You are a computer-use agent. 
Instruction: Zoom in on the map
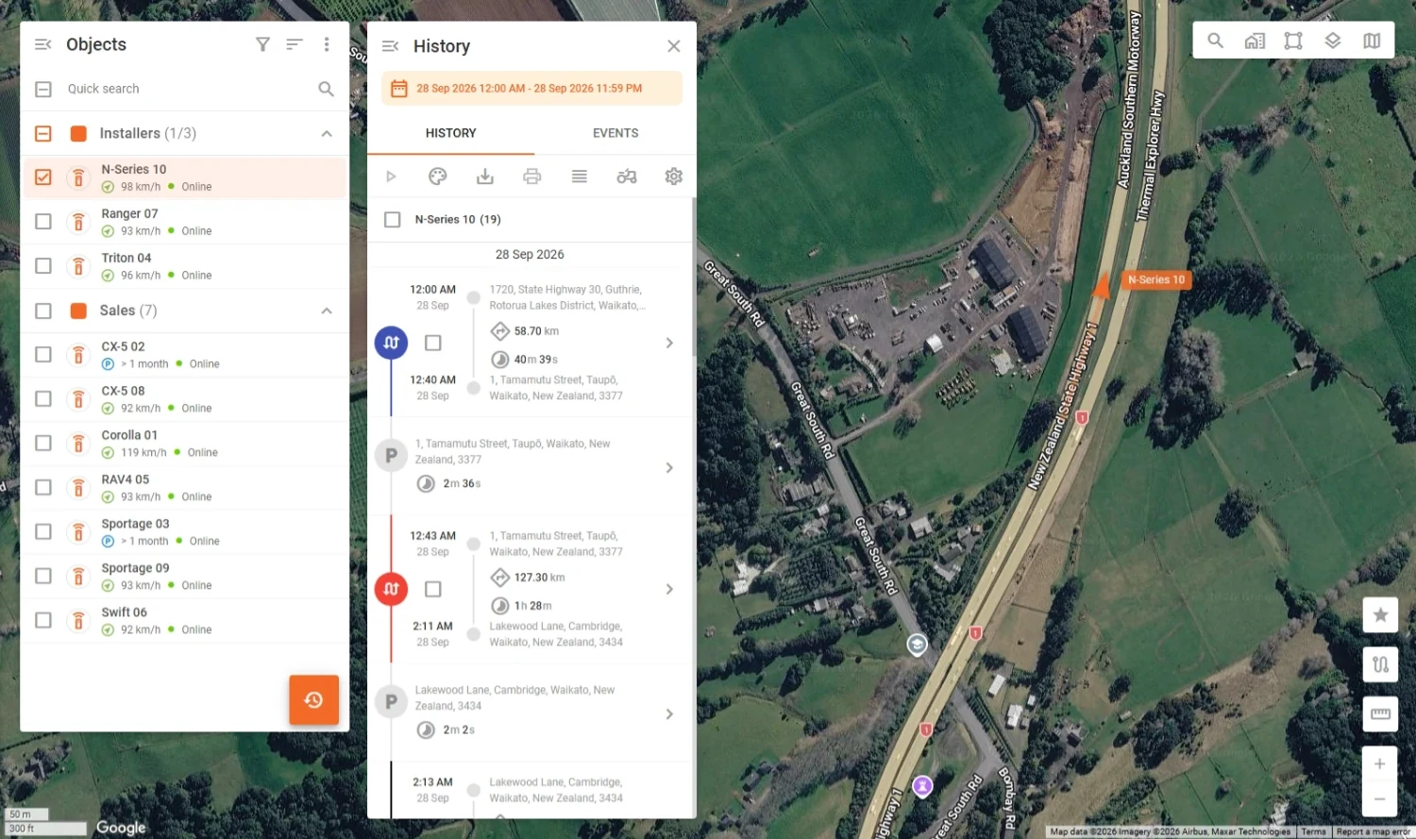coord(1380,763)
